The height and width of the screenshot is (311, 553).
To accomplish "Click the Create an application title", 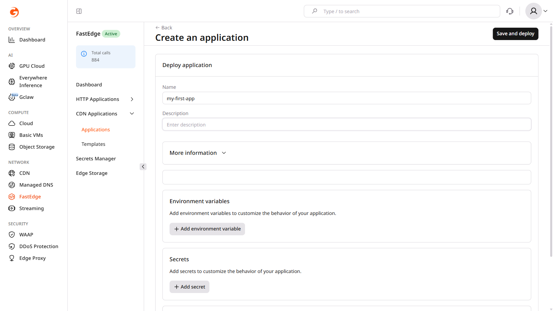I will click(202, 37).
